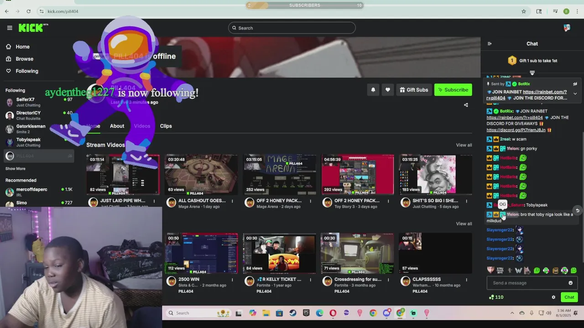
Task: Open recommended channel mercoffdaperc
Action: (39, 192)
